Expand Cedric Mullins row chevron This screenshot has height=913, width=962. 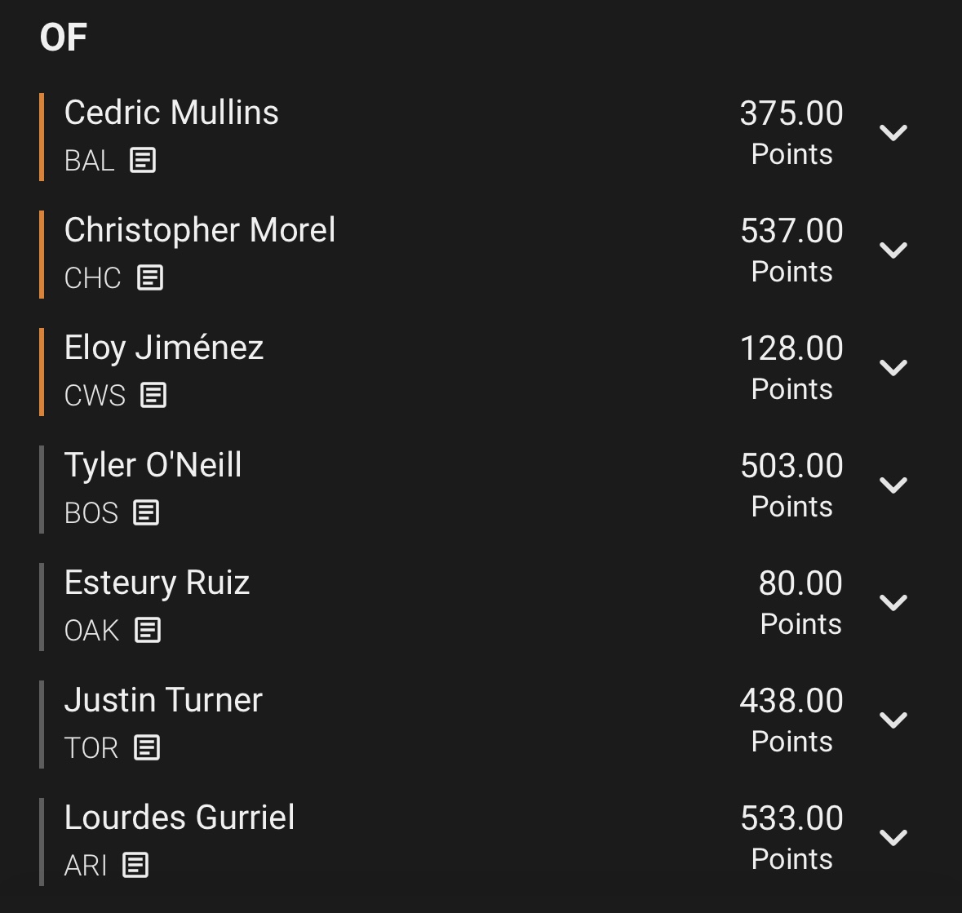(x=893, y=132)
